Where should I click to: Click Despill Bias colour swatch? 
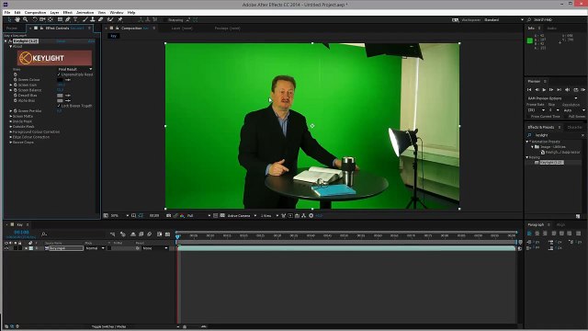[60, 96]
